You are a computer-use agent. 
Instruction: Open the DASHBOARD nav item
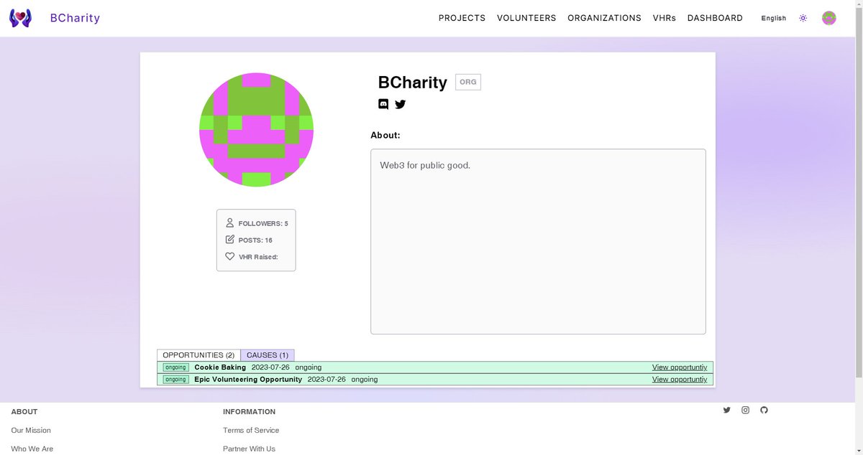[715, 18]
